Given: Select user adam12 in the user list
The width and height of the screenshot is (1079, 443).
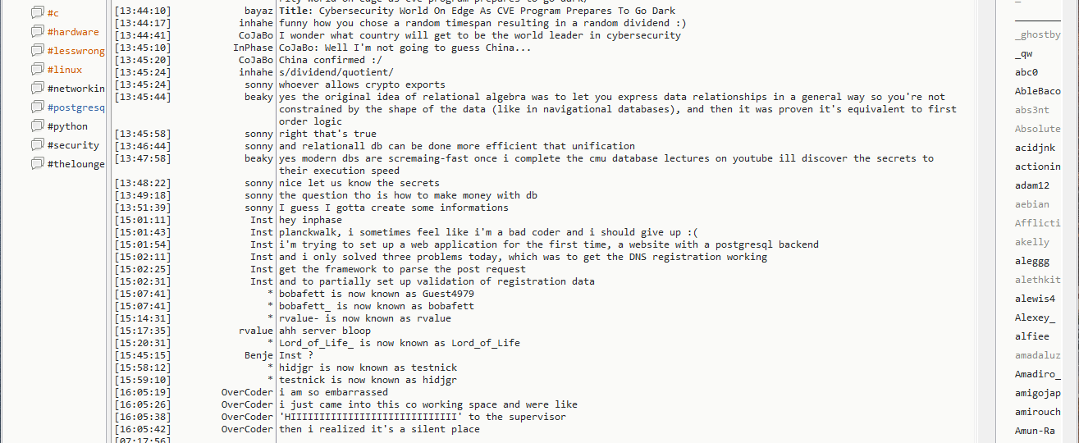Looking at the screenshot, I should 1031,185.
